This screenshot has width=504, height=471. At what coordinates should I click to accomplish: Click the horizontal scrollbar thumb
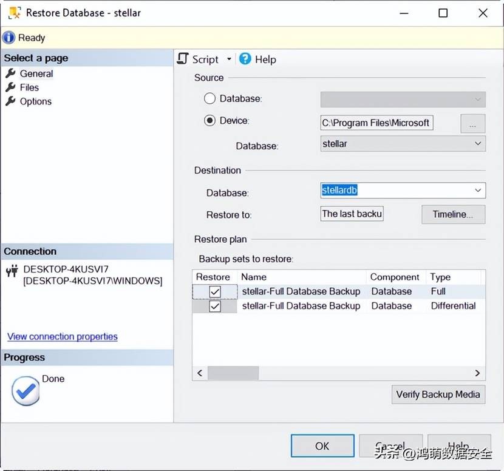pos(233,373)
